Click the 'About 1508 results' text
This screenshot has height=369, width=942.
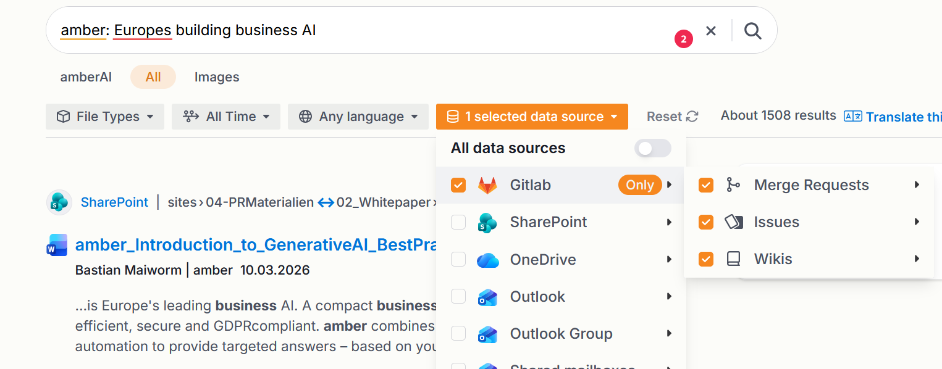click(x=778, y=115)
